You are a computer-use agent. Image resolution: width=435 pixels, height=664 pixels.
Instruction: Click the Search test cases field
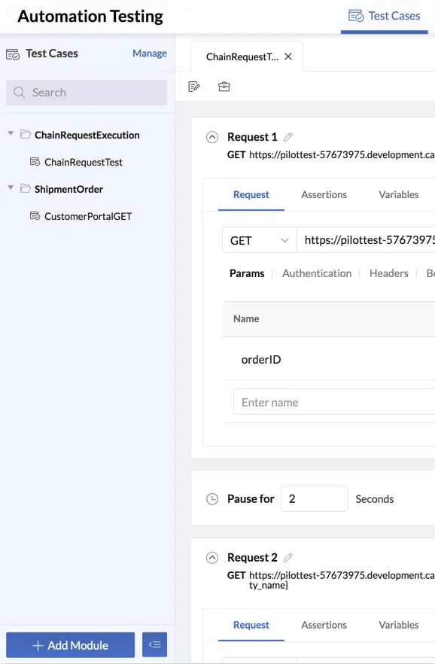87,93
